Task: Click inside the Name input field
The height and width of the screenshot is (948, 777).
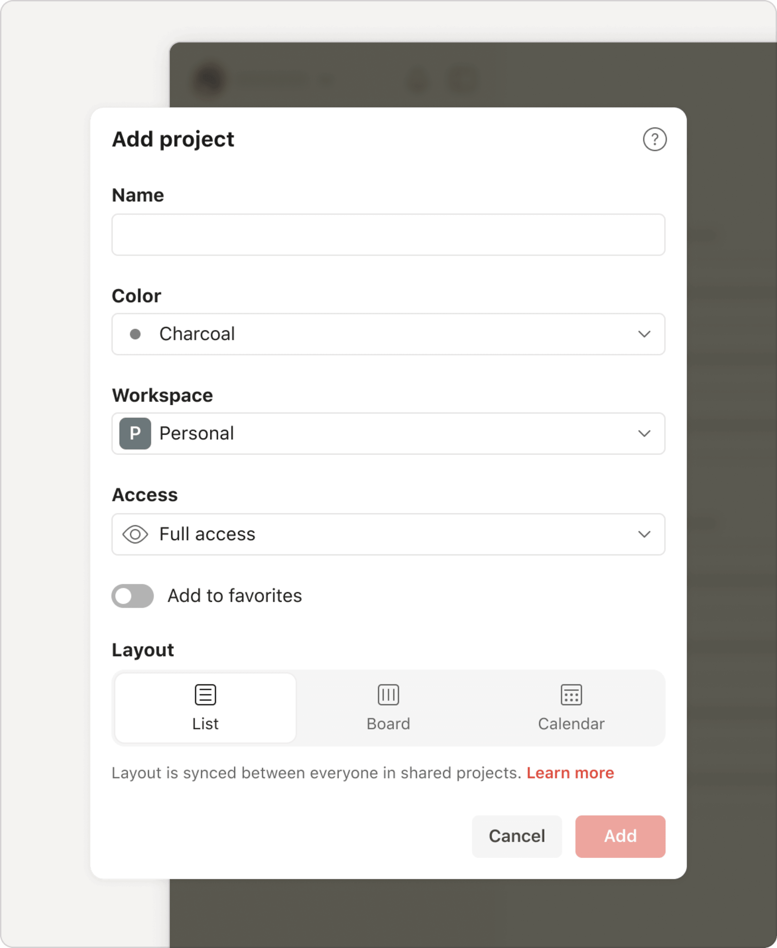Action: (x=388, y=234)
